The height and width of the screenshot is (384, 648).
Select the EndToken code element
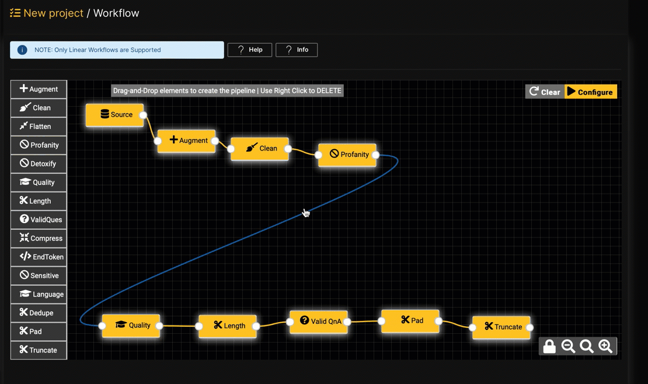click(39, 257)
